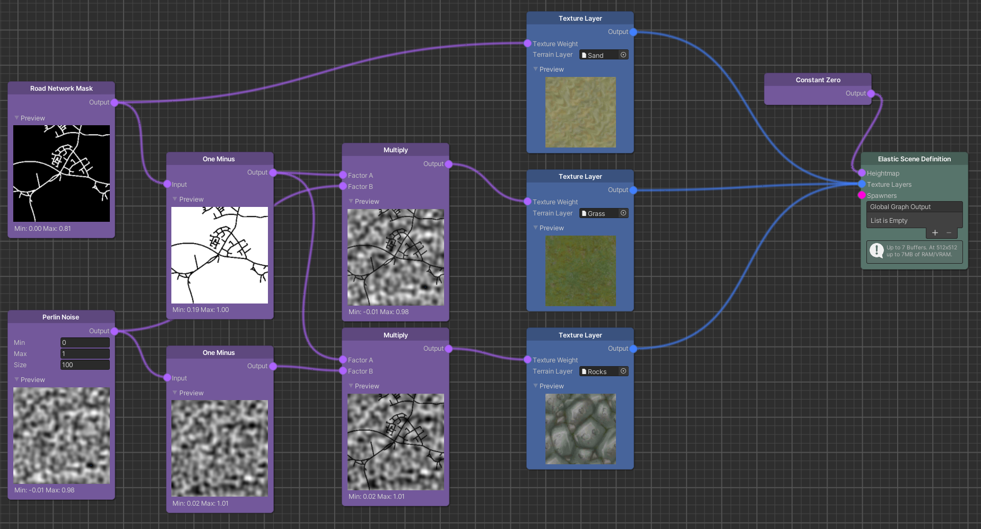Collapse the Rocks Texture Layer preview

click(x=536, y=386)
